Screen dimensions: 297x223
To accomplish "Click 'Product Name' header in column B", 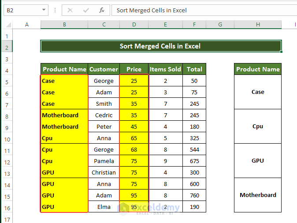I will (64, 69).
